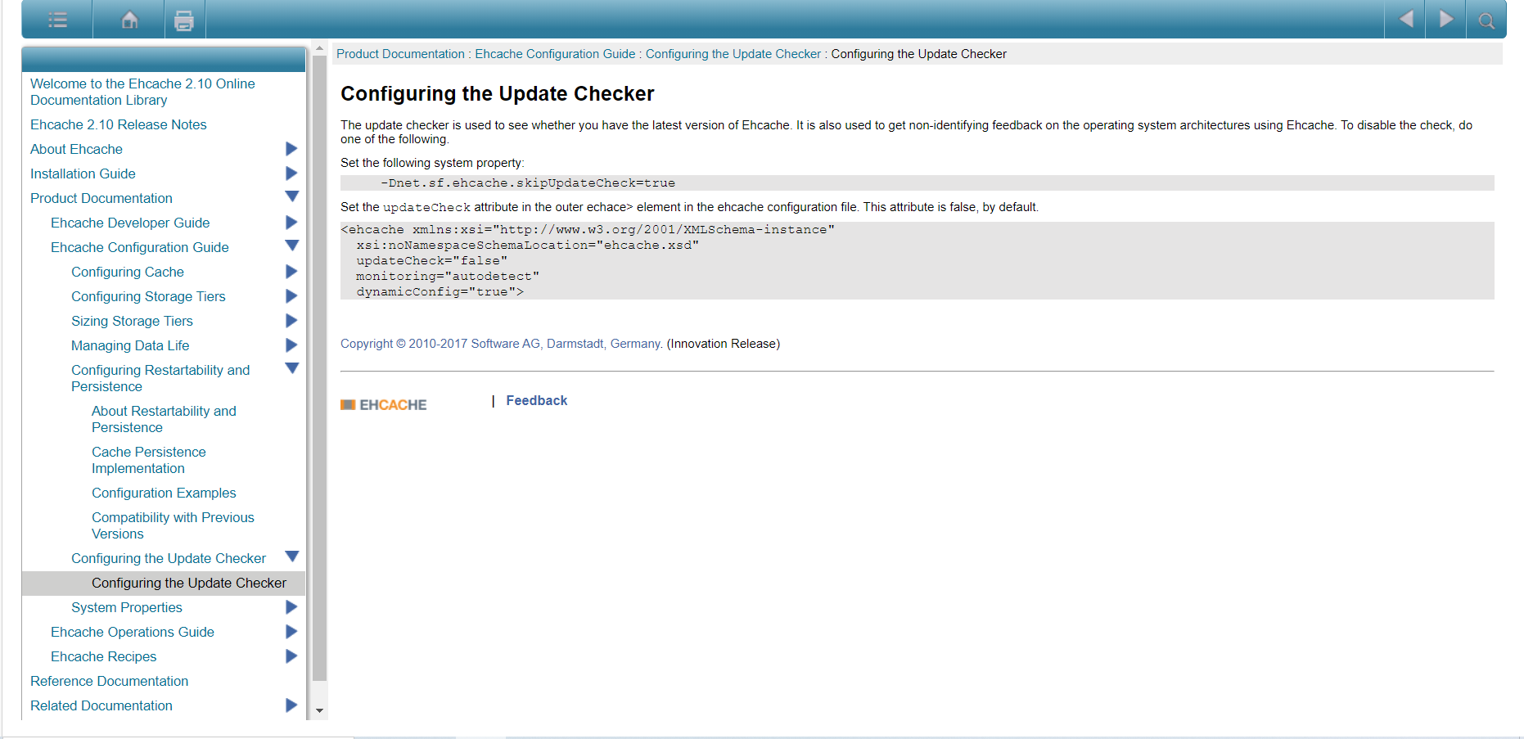Expand the Configuring Cache arrow
This screenshot has height=739, width=1524.
[291, 272]
